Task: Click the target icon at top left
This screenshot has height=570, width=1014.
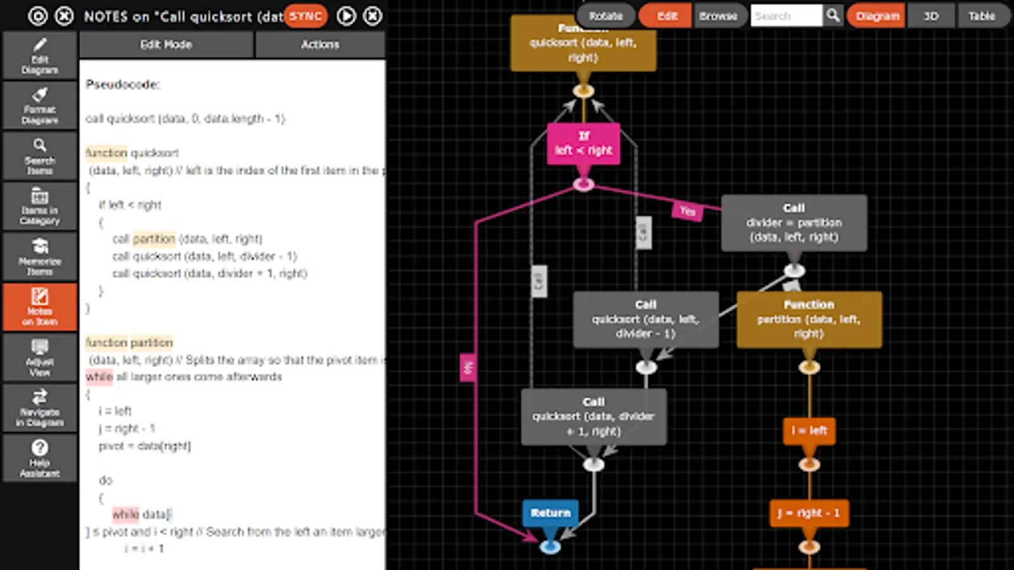Action: click(38, 16)
